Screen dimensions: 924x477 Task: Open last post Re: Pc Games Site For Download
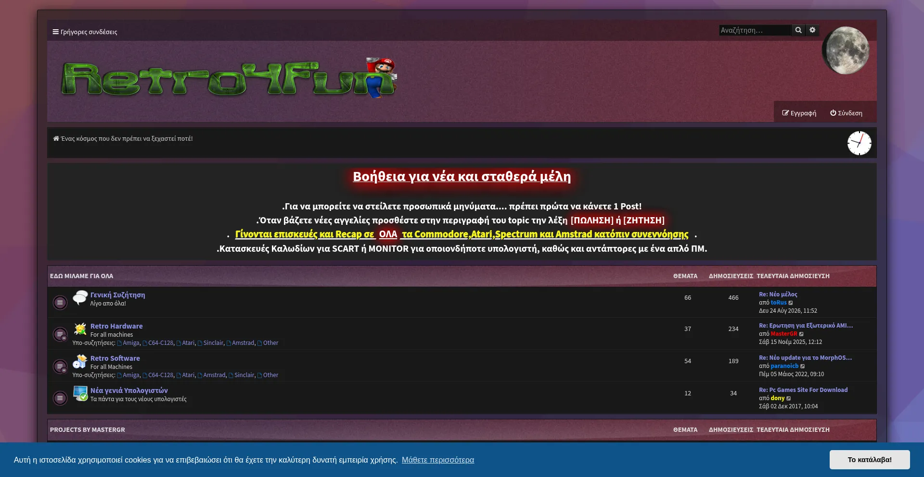803,390
